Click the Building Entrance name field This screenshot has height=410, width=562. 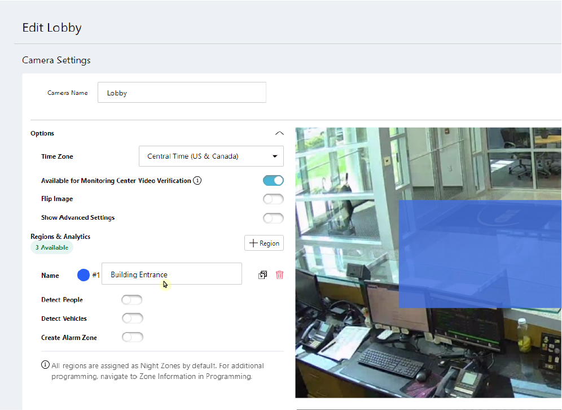[x=172, y=274]
